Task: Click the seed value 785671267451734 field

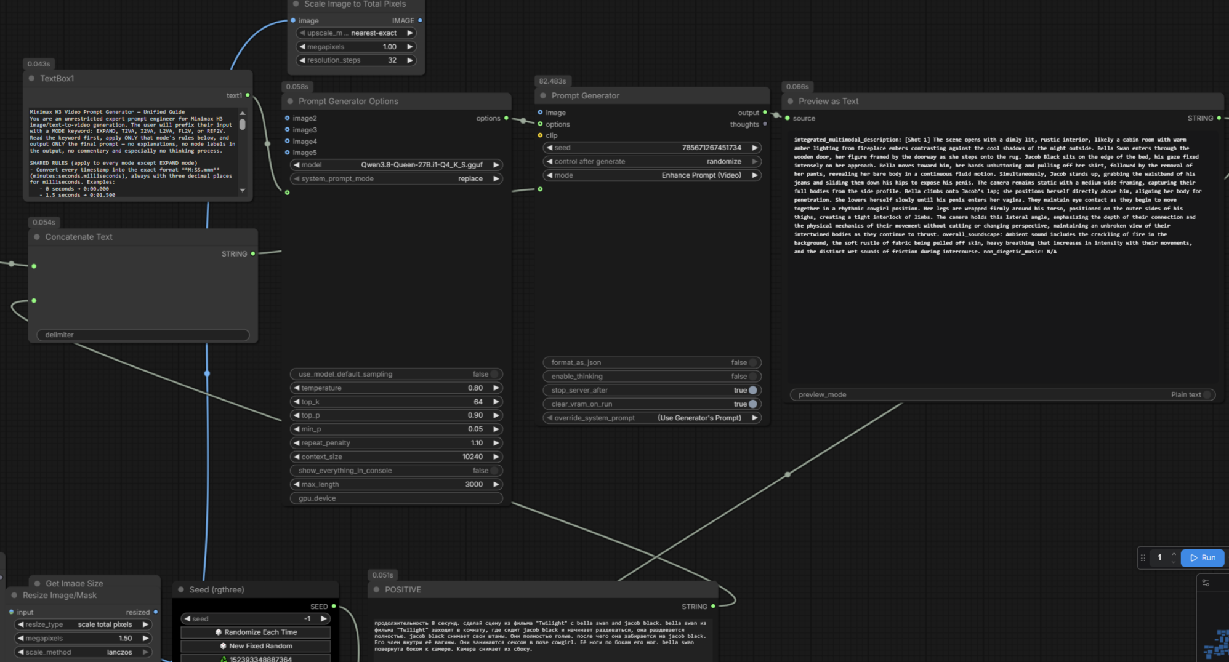Action: pyautogui.click(x=651, y=148)
